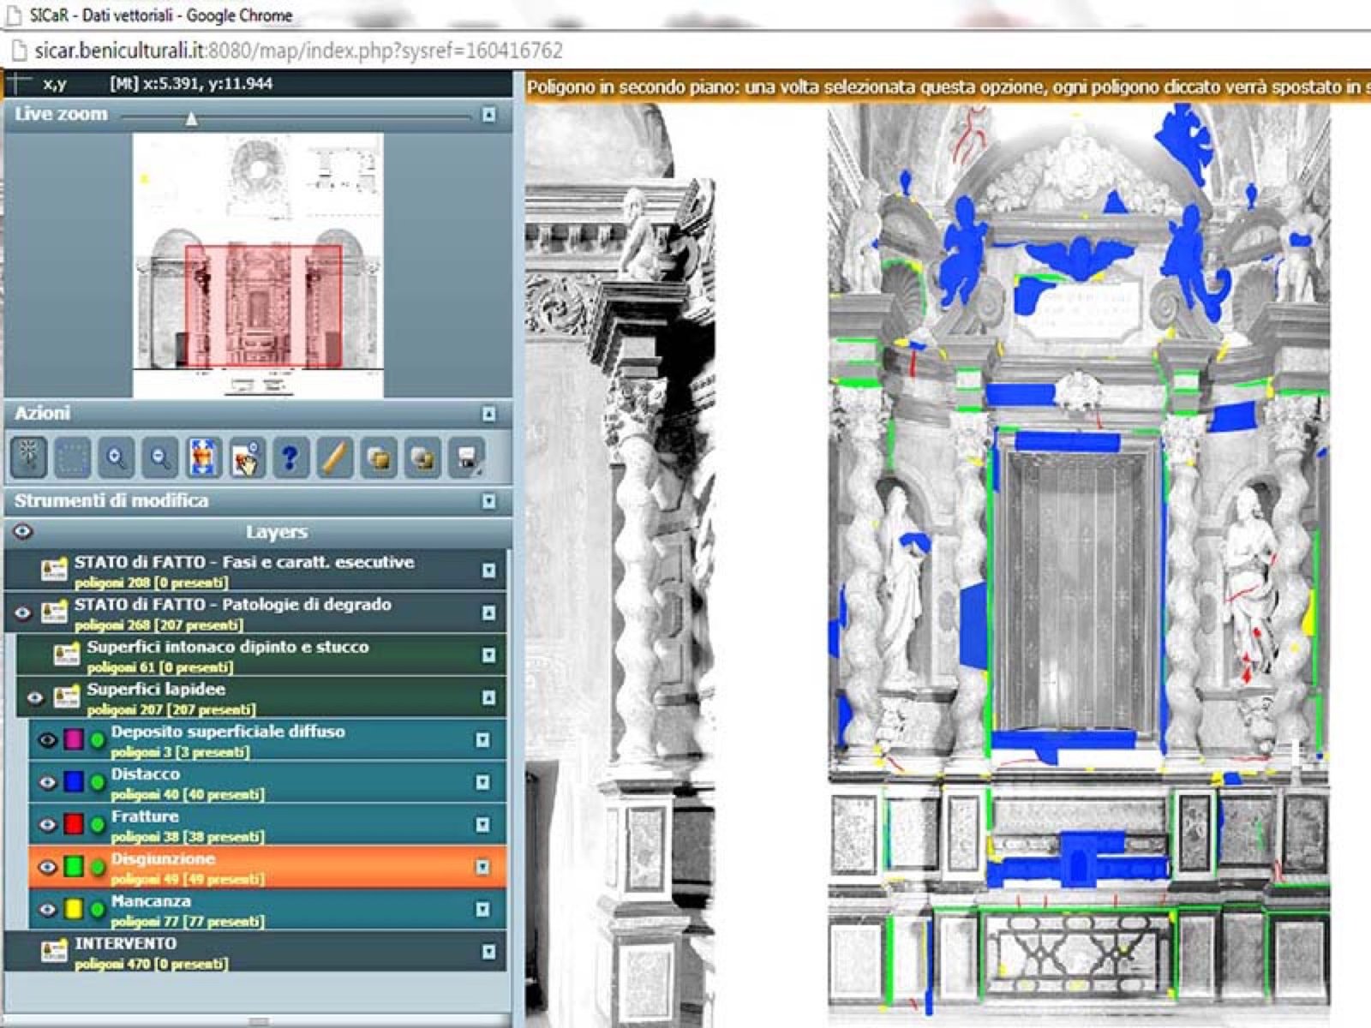Click folder icon of Superfici lapidee layer
The image size is (1371, 1028).
click(x=67, y=697)
